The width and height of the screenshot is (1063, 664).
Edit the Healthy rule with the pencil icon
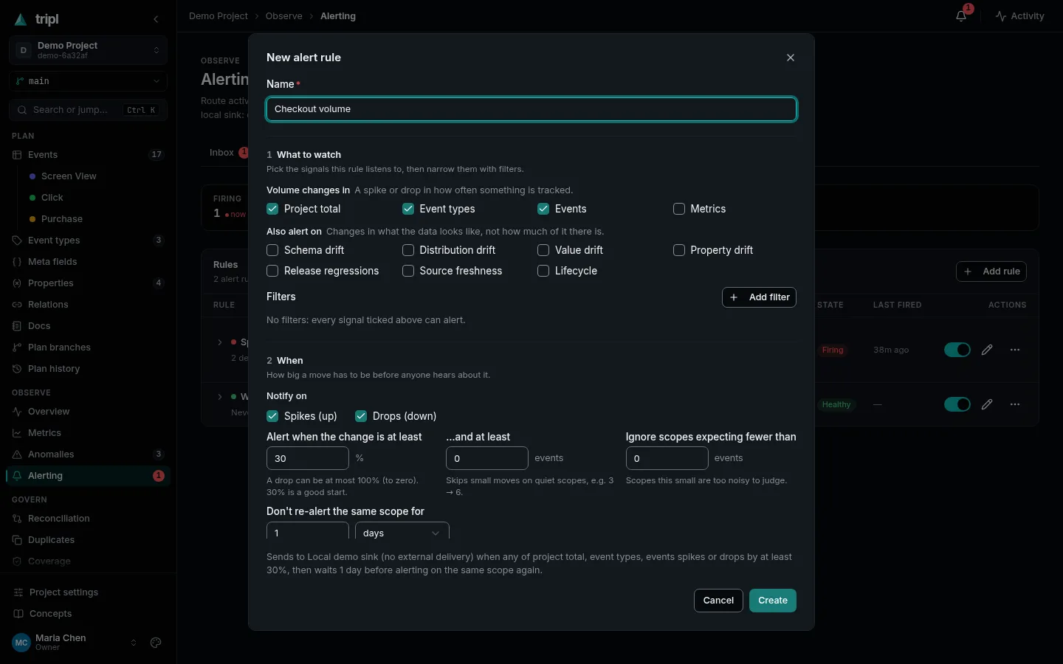[x=987, y=404]
